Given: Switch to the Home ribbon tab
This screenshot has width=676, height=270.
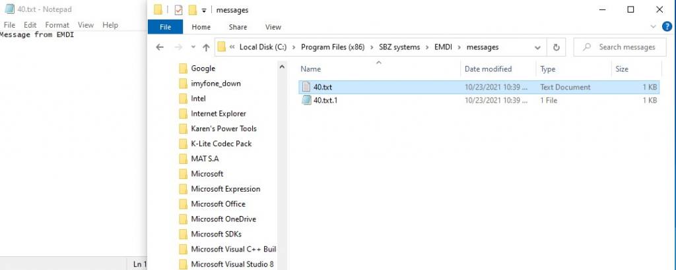Looking at the screenshot, I should (x=201, y=27).
